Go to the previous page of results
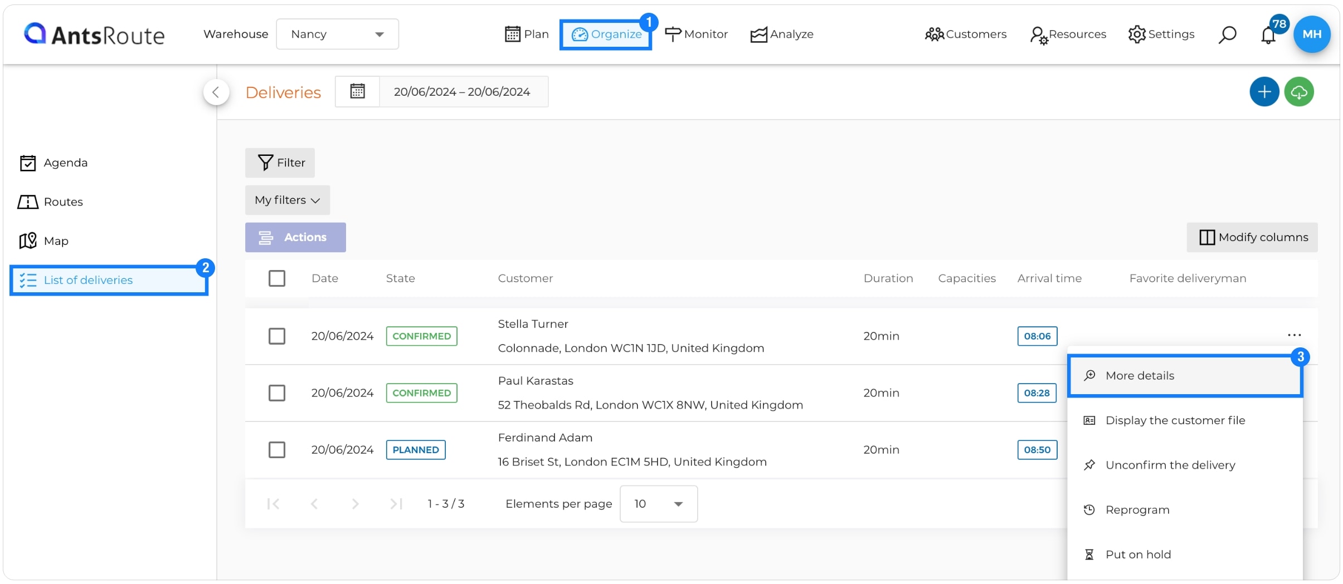Viewport: 1343px width, 584px height. point(314,504)
